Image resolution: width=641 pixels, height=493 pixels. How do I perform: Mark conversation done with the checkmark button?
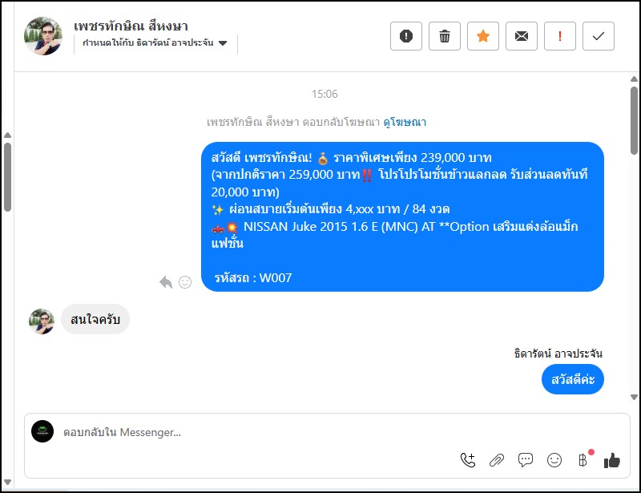pyautogui.click(x=598, y=36)
